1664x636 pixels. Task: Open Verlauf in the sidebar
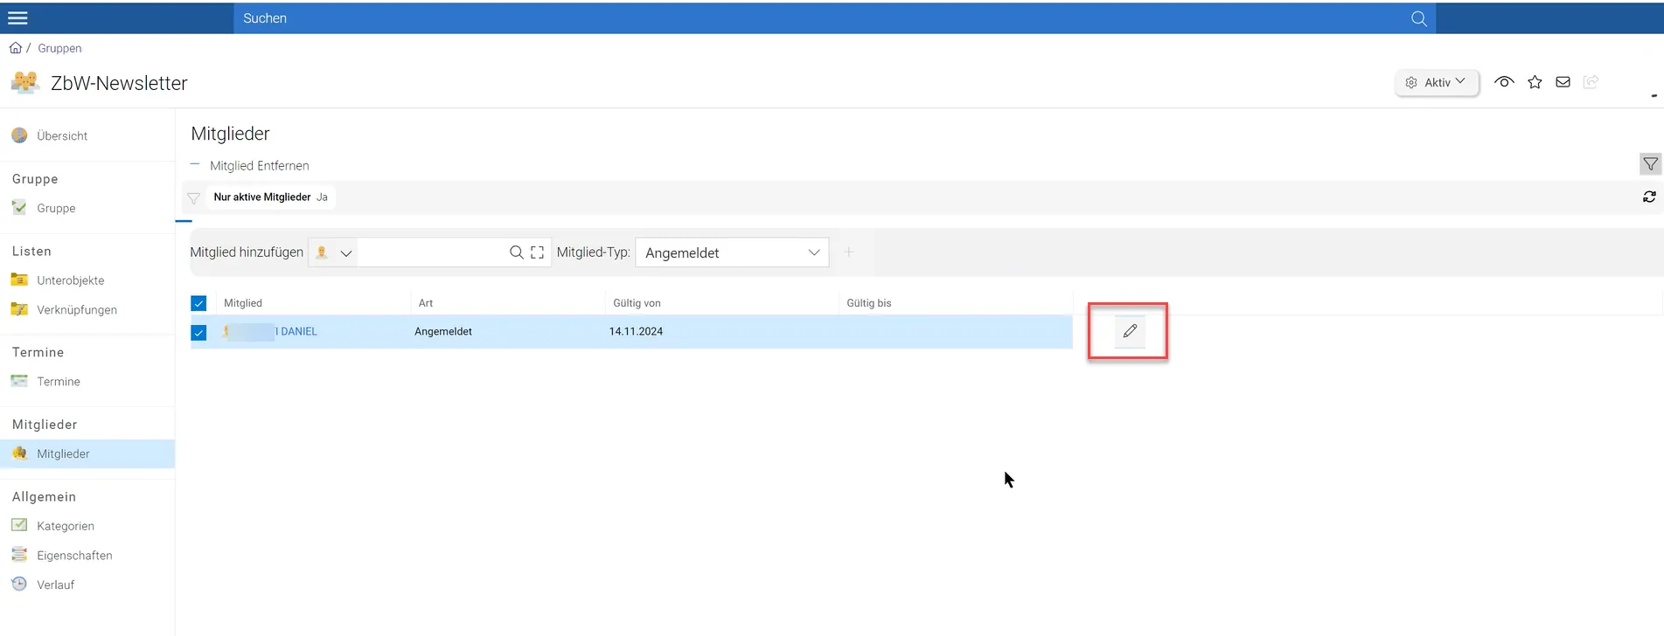(87, 584)
